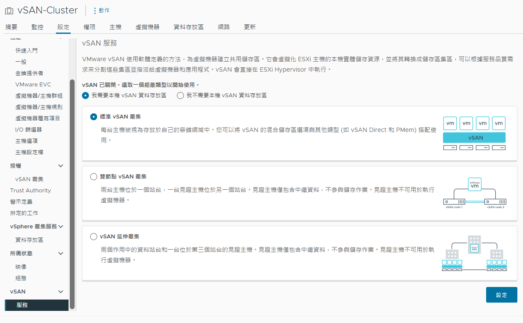523x323 pixels.
Task: Click the stretched cluster diagram
Action: (474, 254)
